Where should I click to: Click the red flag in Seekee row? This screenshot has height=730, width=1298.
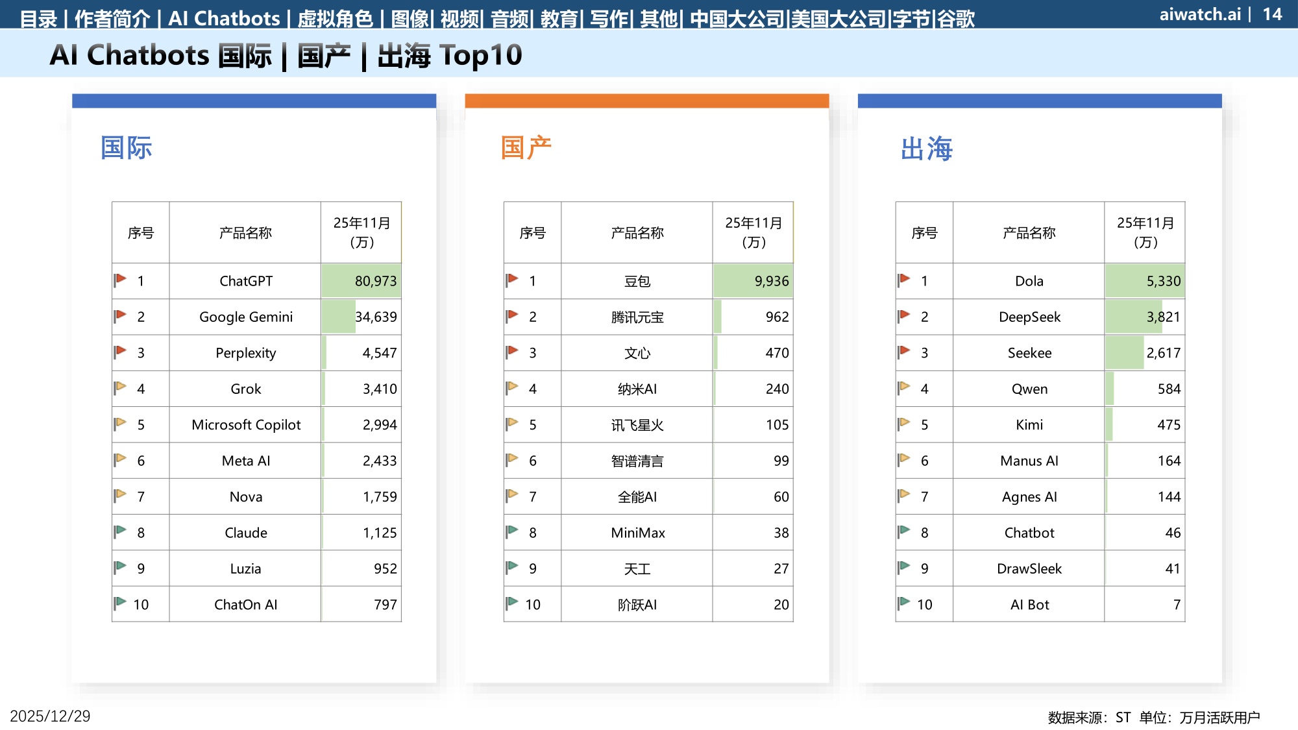click(x=904, y=352)
